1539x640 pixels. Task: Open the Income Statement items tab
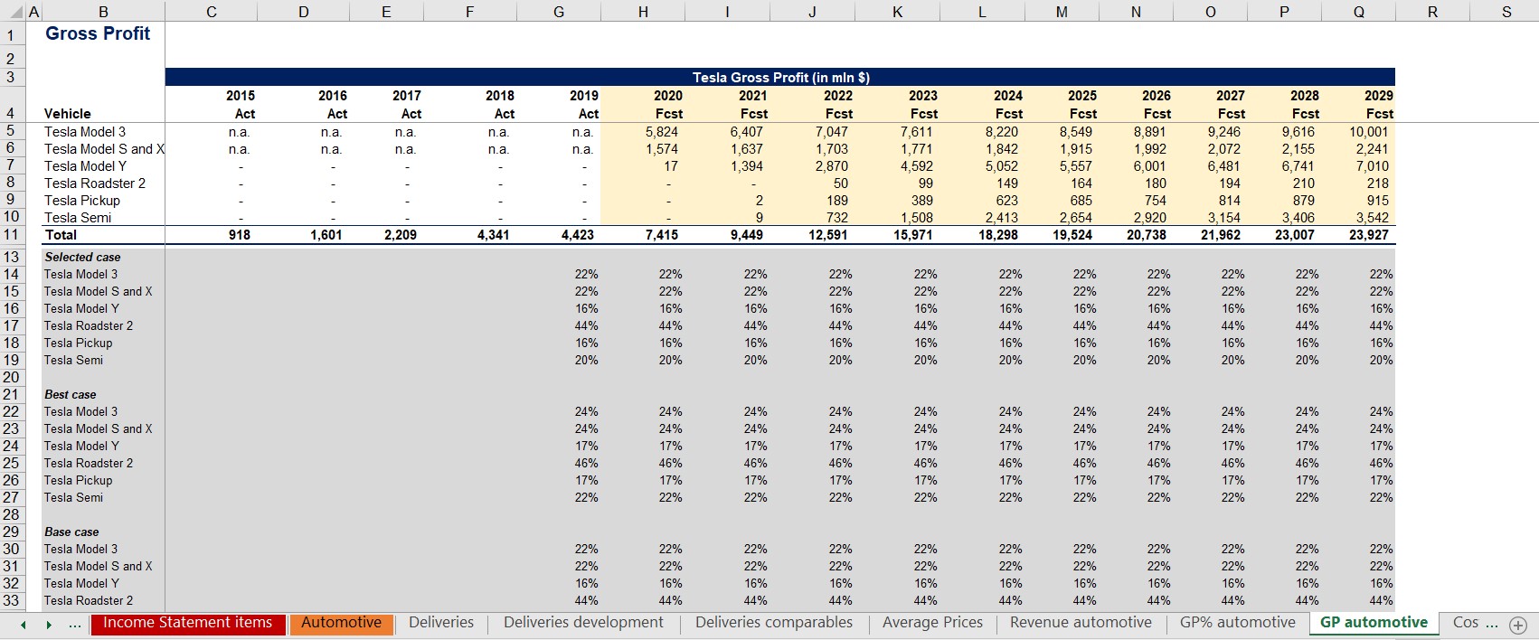pos(188,623)
